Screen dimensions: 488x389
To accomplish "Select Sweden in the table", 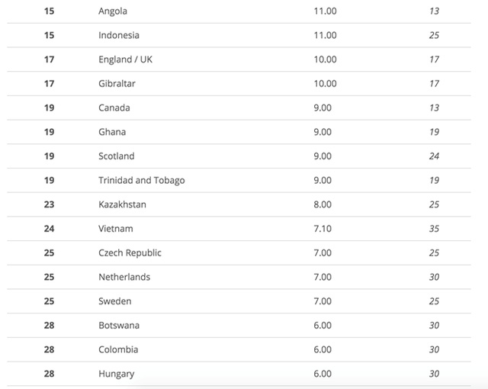I will click(114, 301).
